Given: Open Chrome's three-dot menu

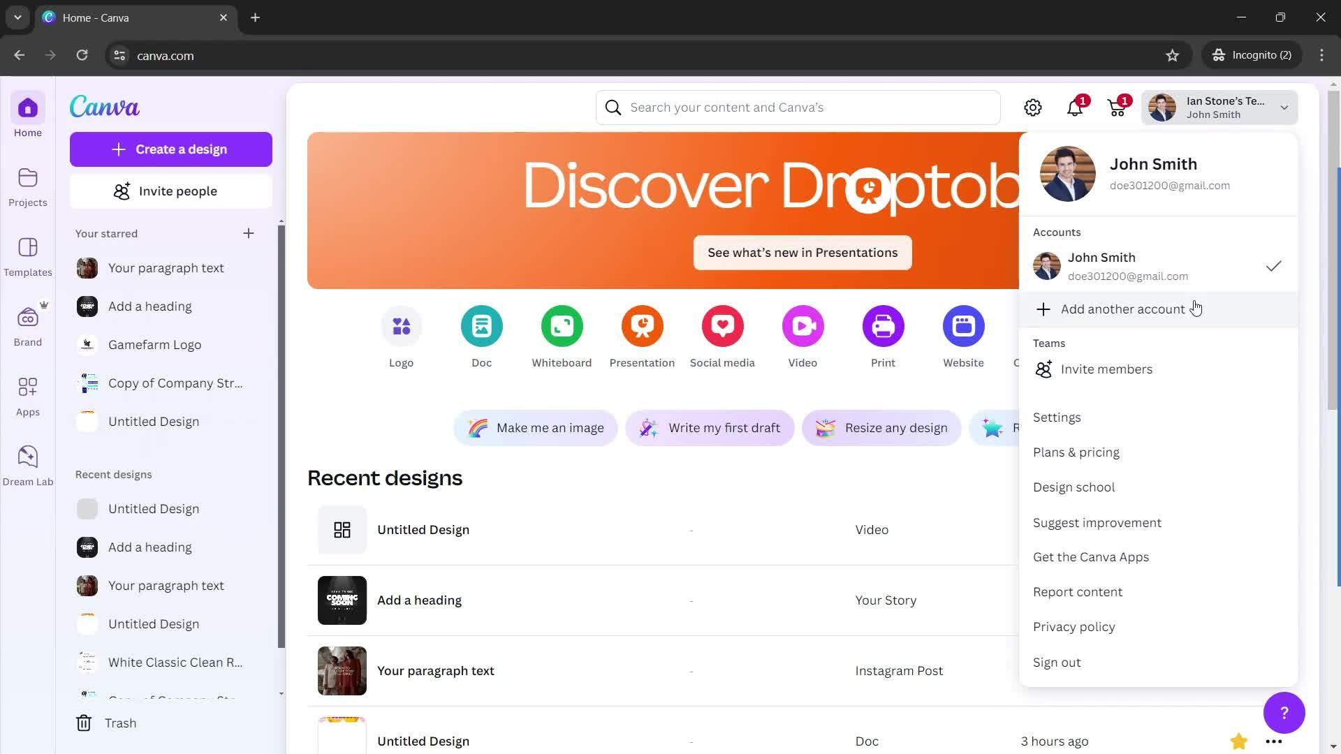Looking at the screenshot, I should (1321, 55).
